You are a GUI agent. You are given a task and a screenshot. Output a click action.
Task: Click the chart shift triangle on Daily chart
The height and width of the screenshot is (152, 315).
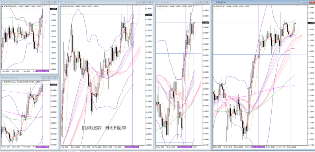click(x=137, y=5)
